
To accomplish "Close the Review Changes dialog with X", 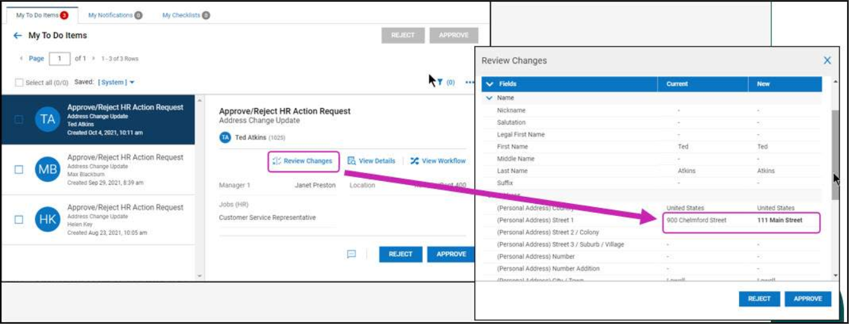I will [827, 60].
